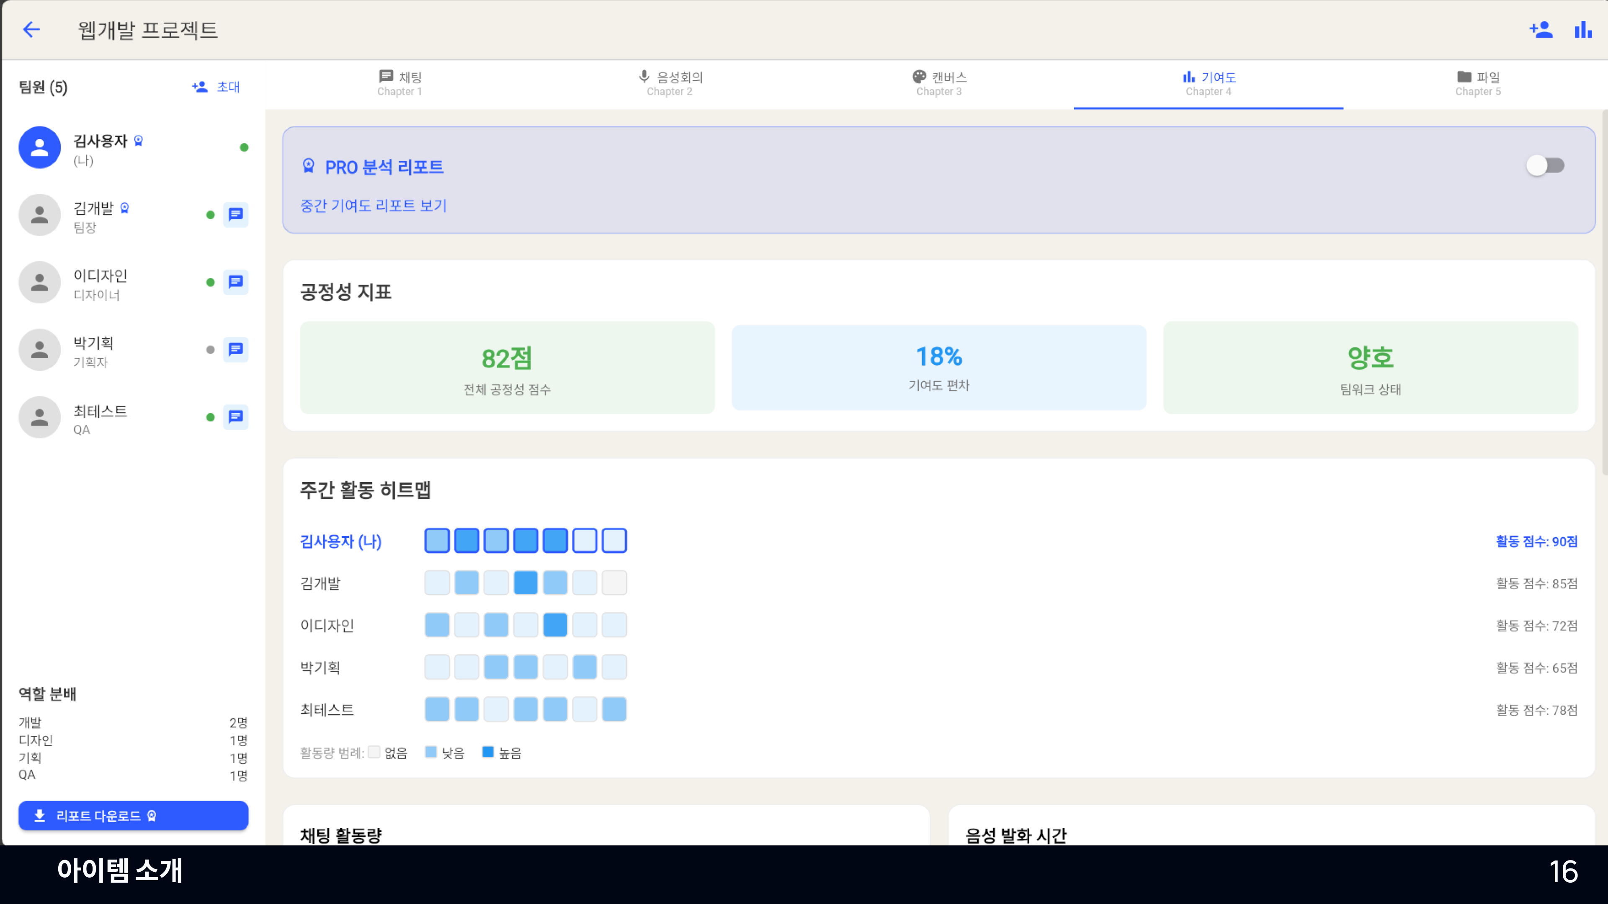The height and width of the screenshot is (904, 1608).
Task: Switch to the 음성회의 tab
Action: [670, 84]
